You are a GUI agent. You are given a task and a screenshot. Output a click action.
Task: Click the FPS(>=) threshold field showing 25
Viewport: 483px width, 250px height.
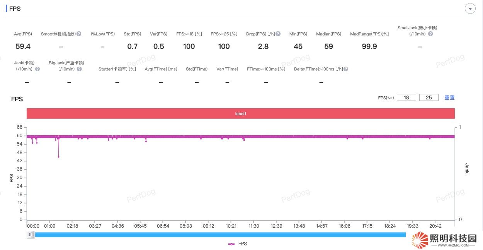coord(429,98)
